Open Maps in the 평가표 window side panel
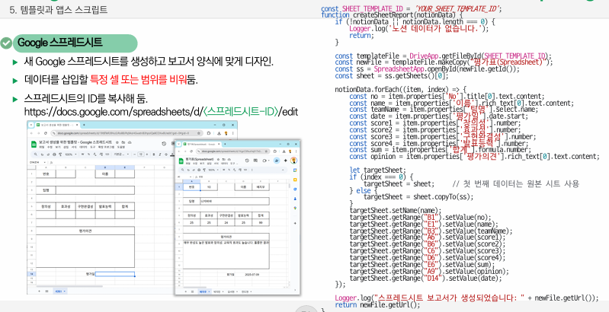Screen dimensions: 609x312 295,209
